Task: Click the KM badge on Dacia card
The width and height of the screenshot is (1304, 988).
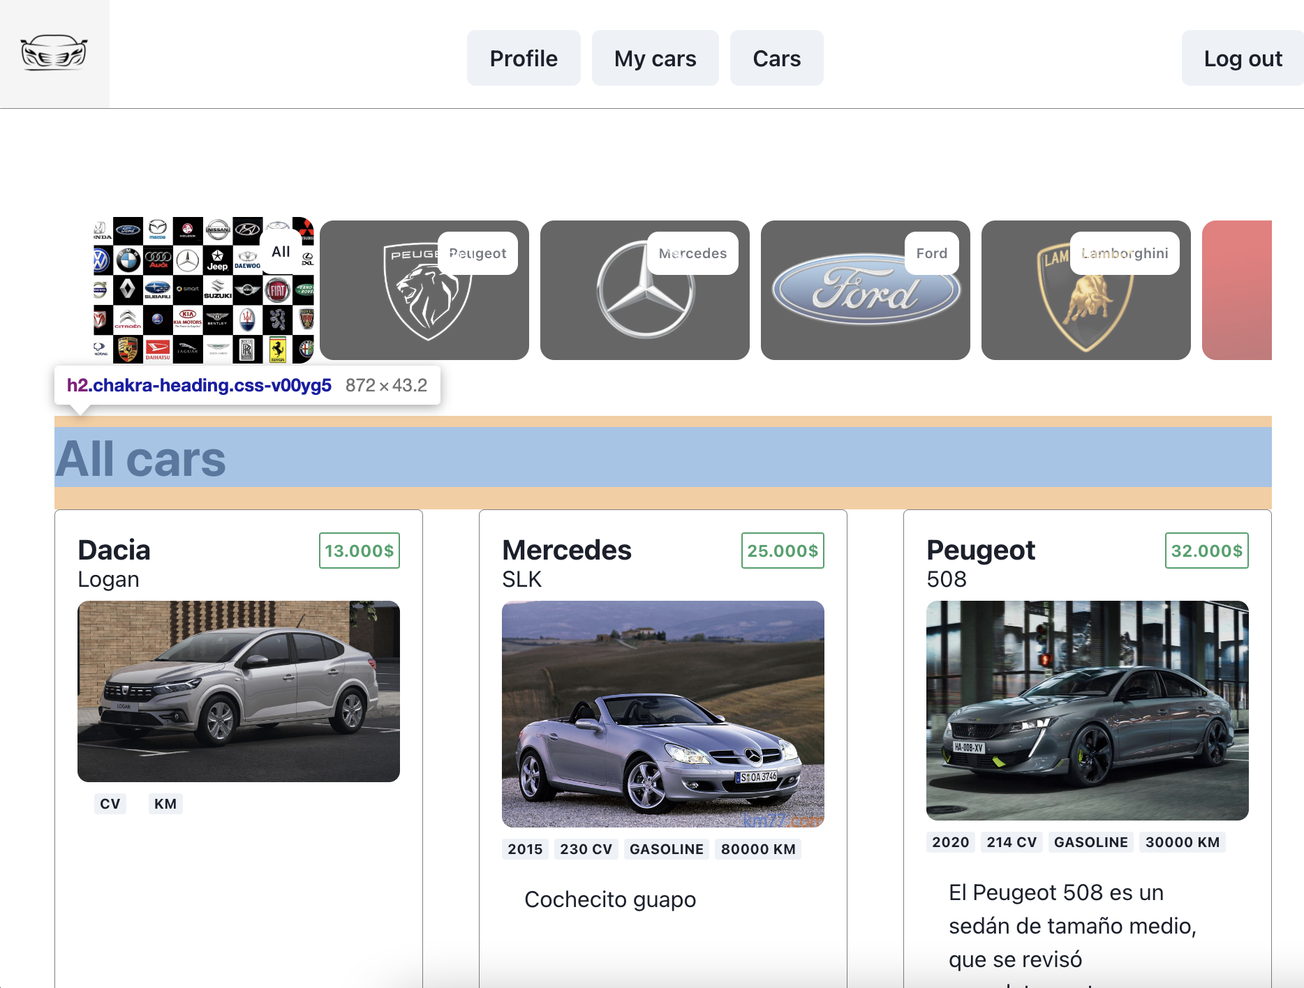Action: point(165,804)
